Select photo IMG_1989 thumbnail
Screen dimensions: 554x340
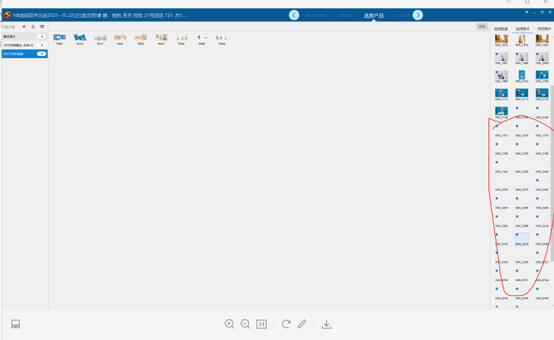tap(542, 58)
